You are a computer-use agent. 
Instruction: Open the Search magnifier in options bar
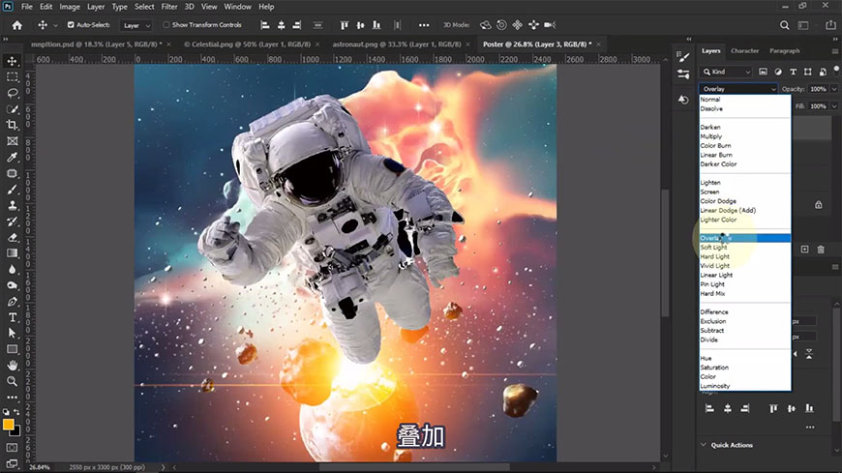pyautogui.click(x=785, y=25)
